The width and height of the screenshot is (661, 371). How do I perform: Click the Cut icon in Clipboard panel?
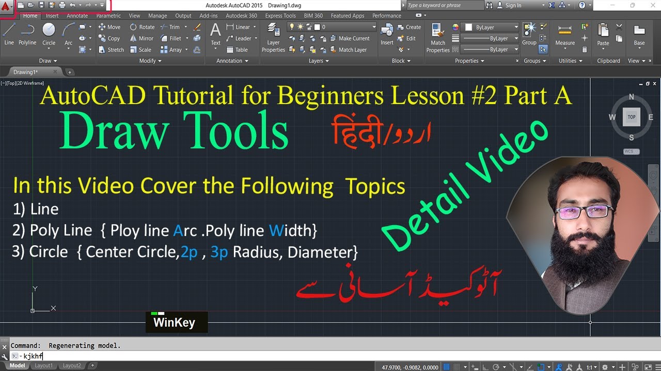tap(619, 27)
